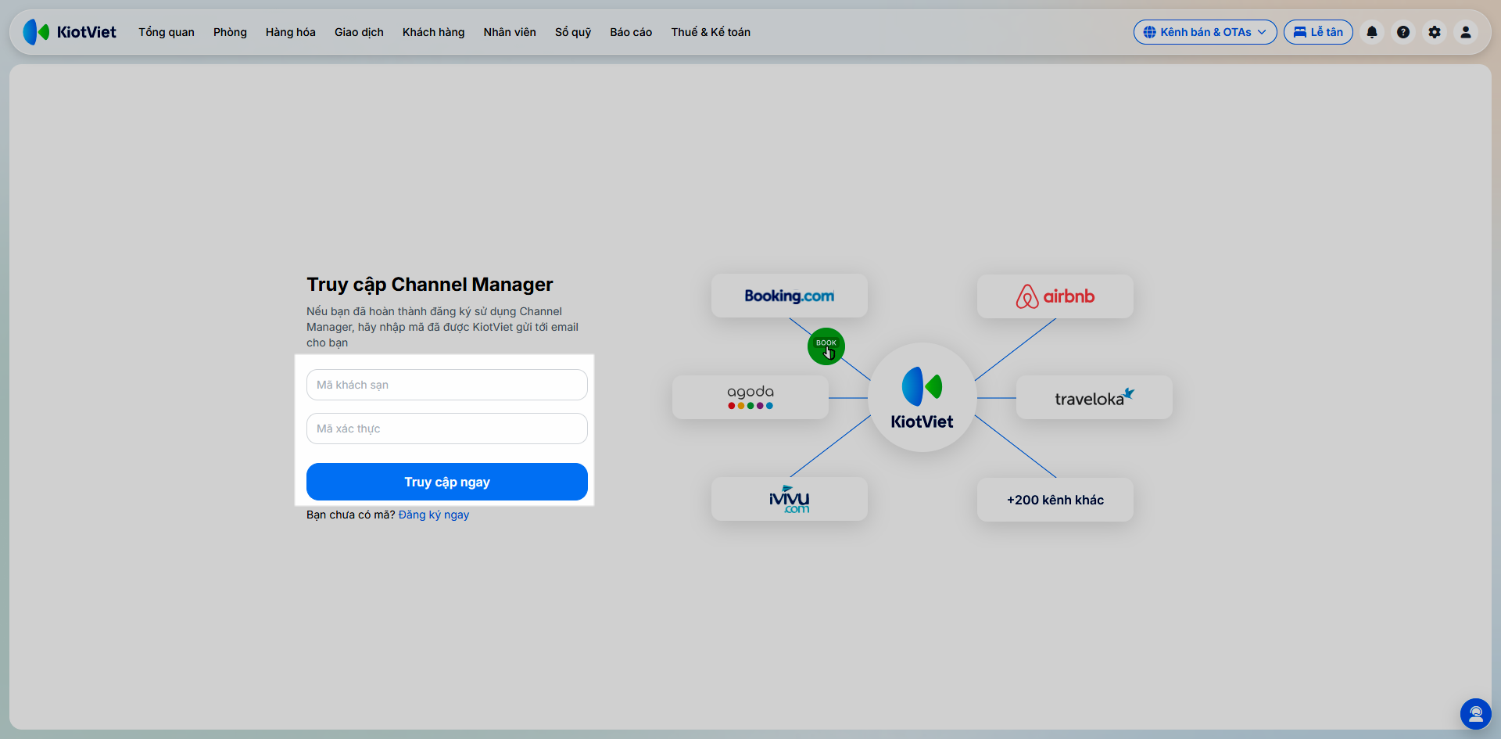
Task: Click the Truy cập ngay button
Action: (447, 482)
